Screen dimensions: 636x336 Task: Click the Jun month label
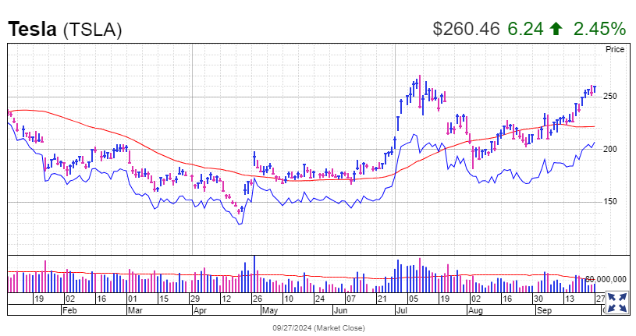[x=340, y=310]
